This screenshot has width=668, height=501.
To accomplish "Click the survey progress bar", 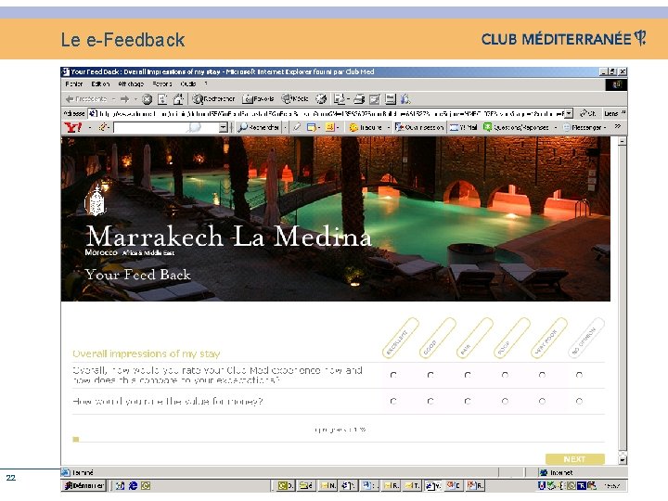I will tap(339, 440).
